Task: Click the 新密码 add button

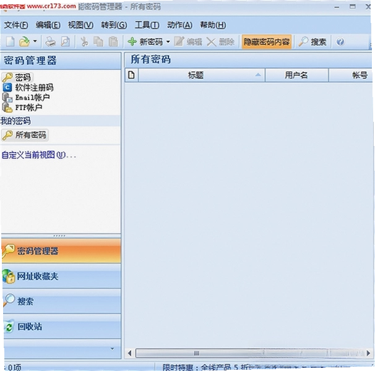Action: [x=145, y=42]
